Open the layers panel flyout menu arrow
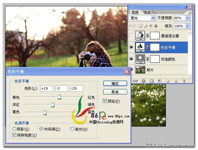 tap(190, 13)
